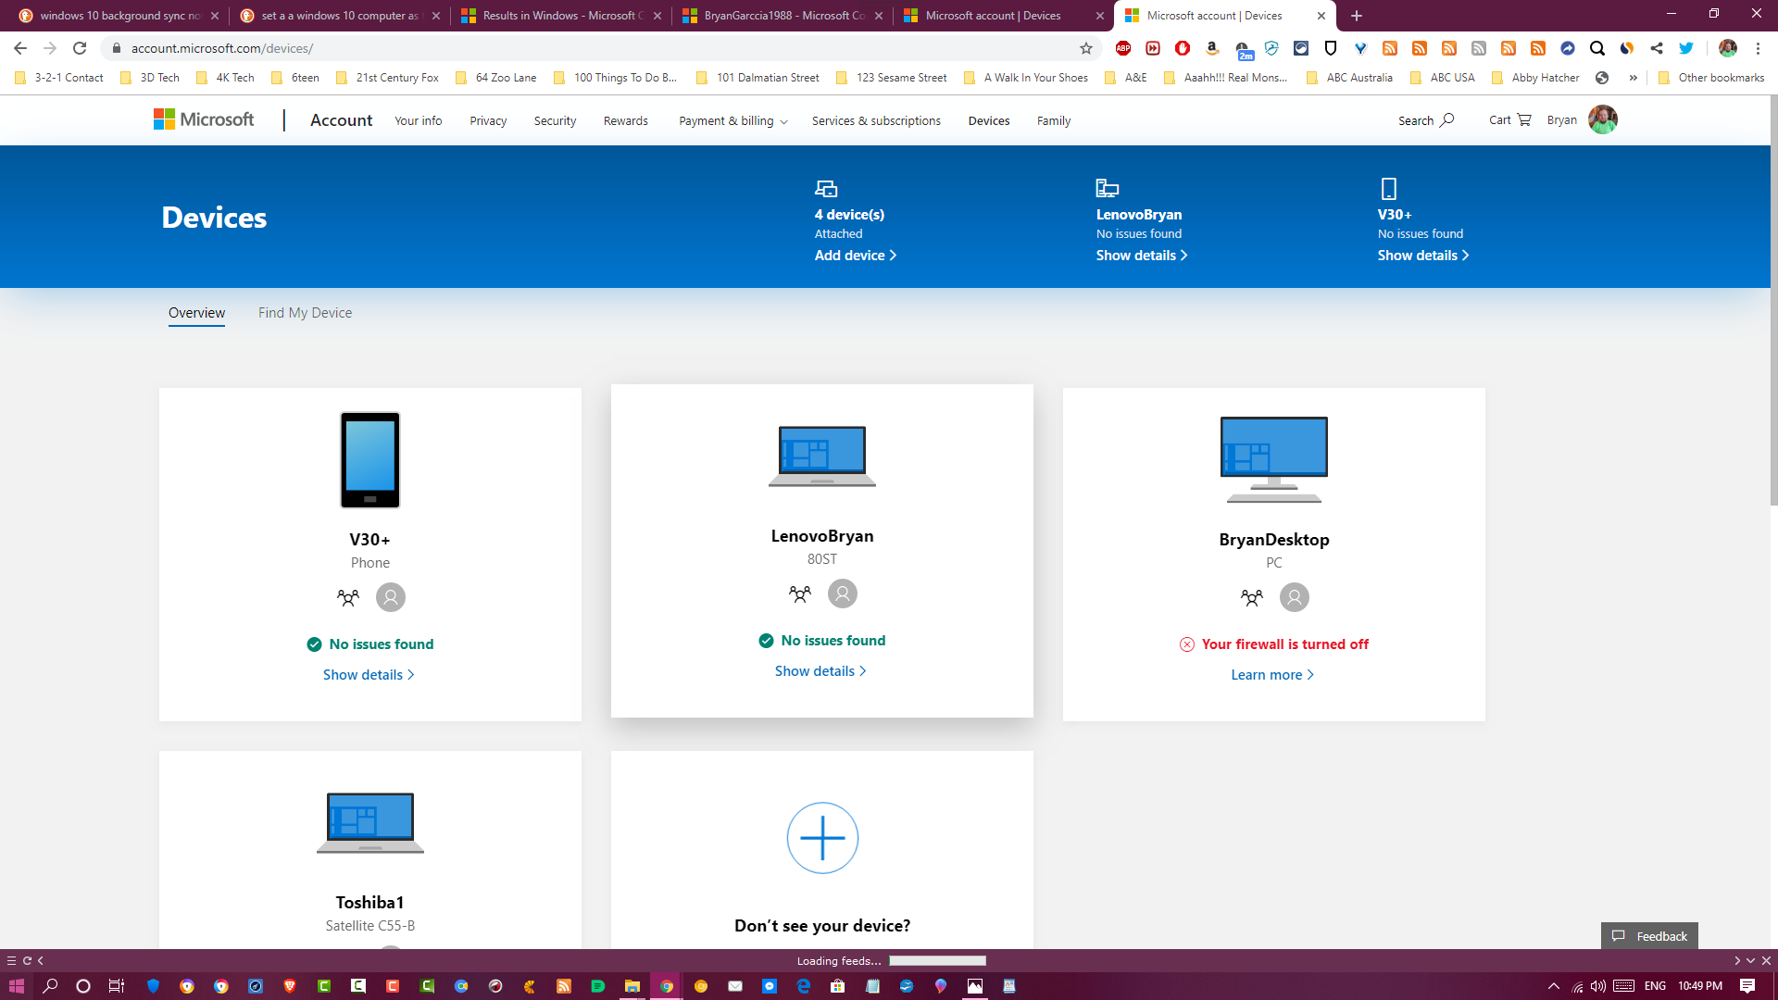This screenshot has width=1778, height=1000.
Task: Open Security menu item
Action: click(x=555, y=121)
